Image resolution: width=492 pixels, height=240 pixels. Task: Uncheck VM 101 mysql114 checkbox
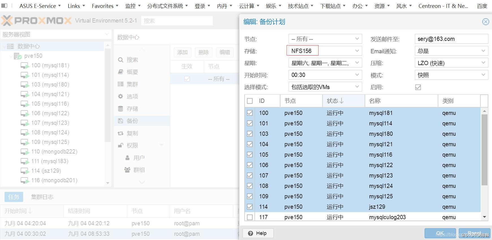[250, 123]
